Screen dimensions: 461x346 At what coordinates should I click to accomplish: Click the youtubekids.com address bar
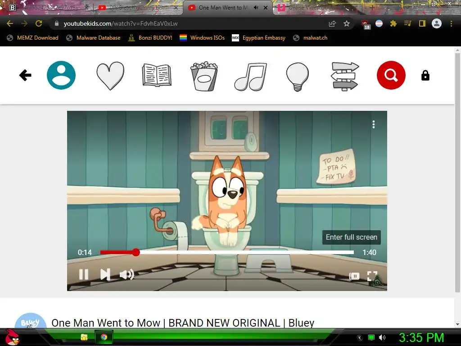point(188,23)
